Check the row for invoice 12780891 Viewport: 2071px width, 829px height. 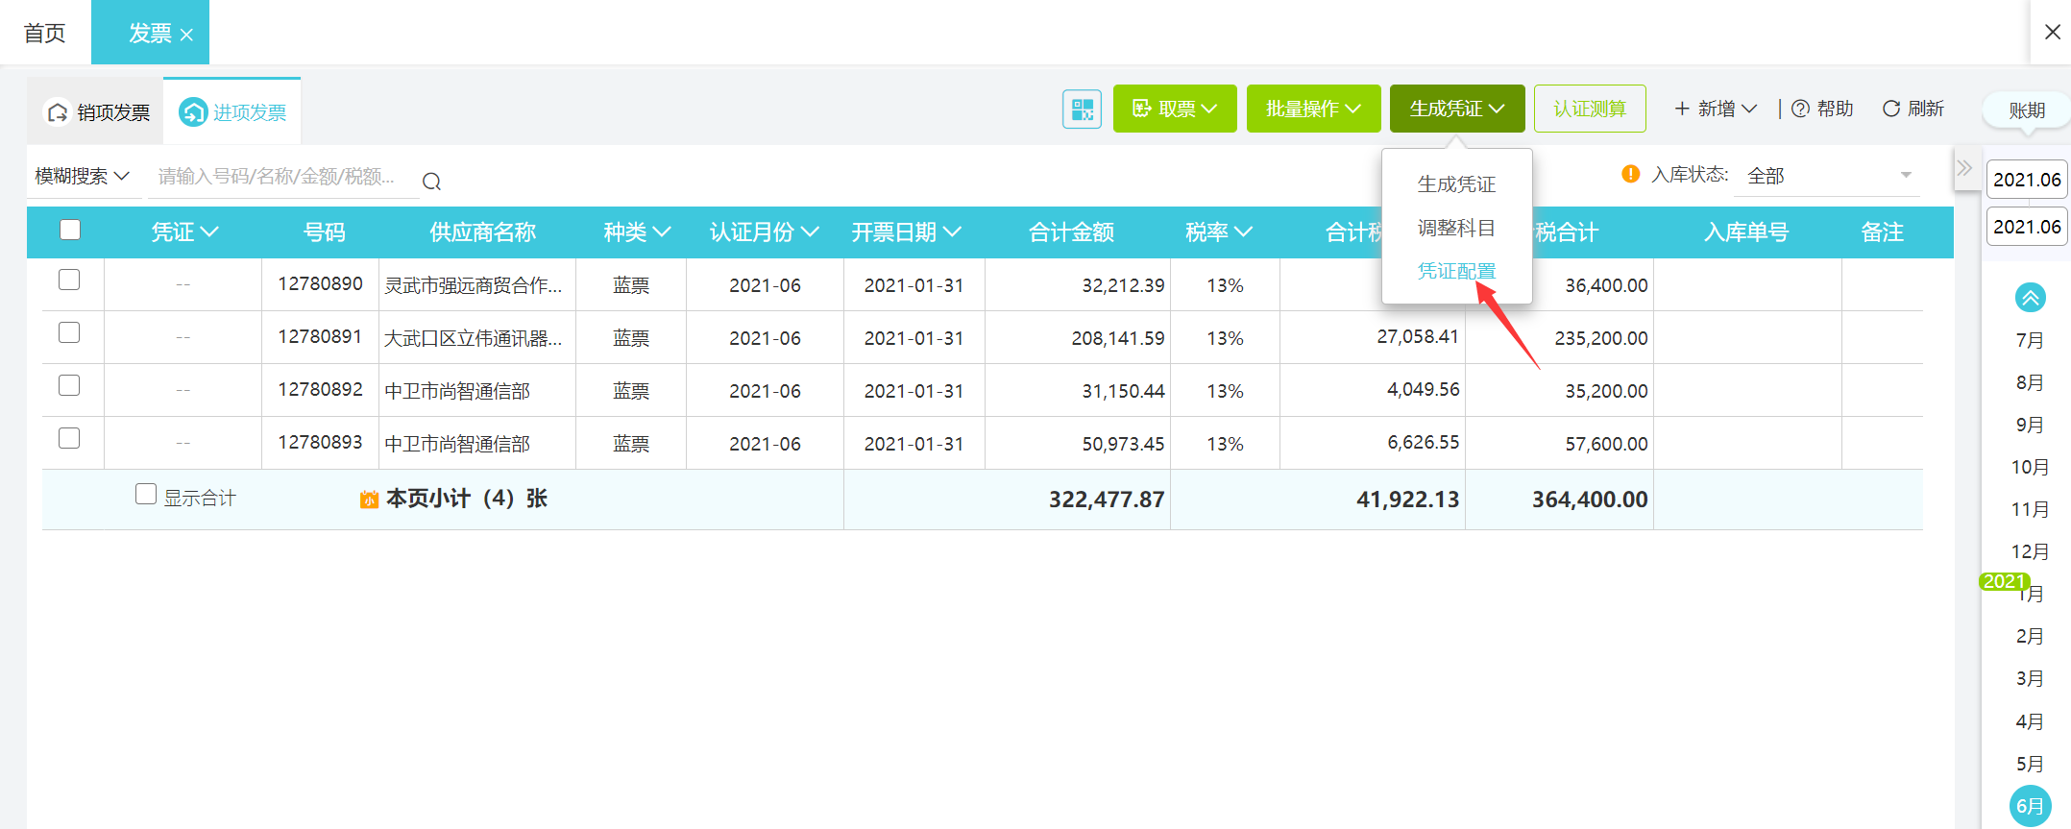pos(69,332)
